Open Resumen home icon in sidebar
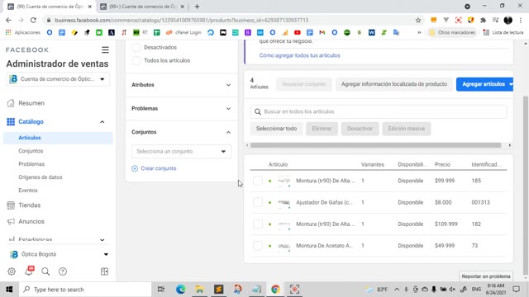The height and width of the screenshot is (297, 529). [x=11, y=103]
